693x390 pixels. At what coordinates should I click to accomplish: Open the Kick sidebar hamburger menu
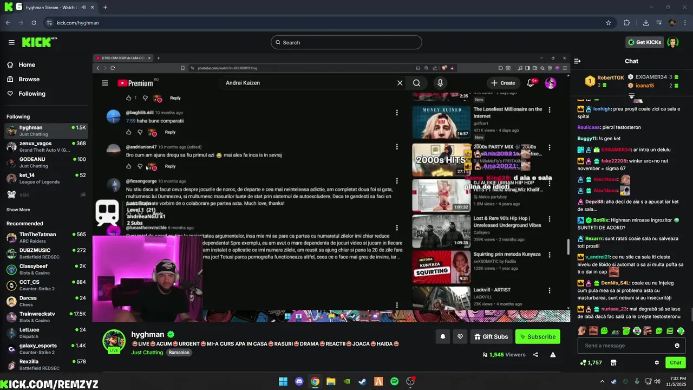pos(11,42)
